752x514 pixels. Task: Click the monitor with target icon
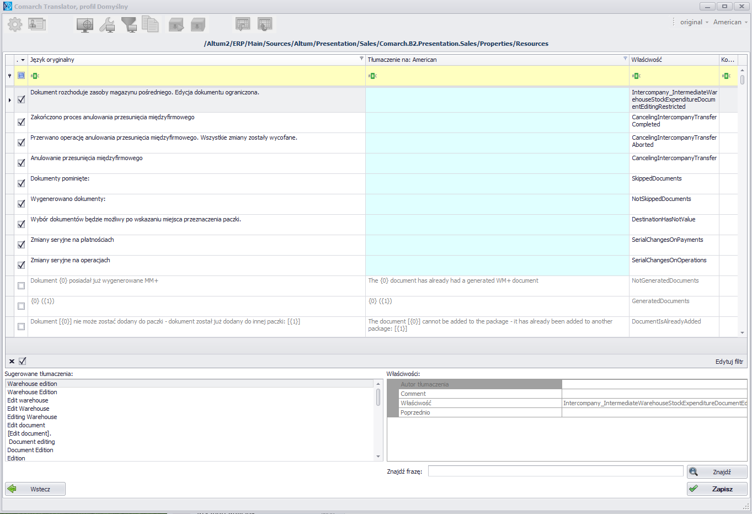click(84, 25)
